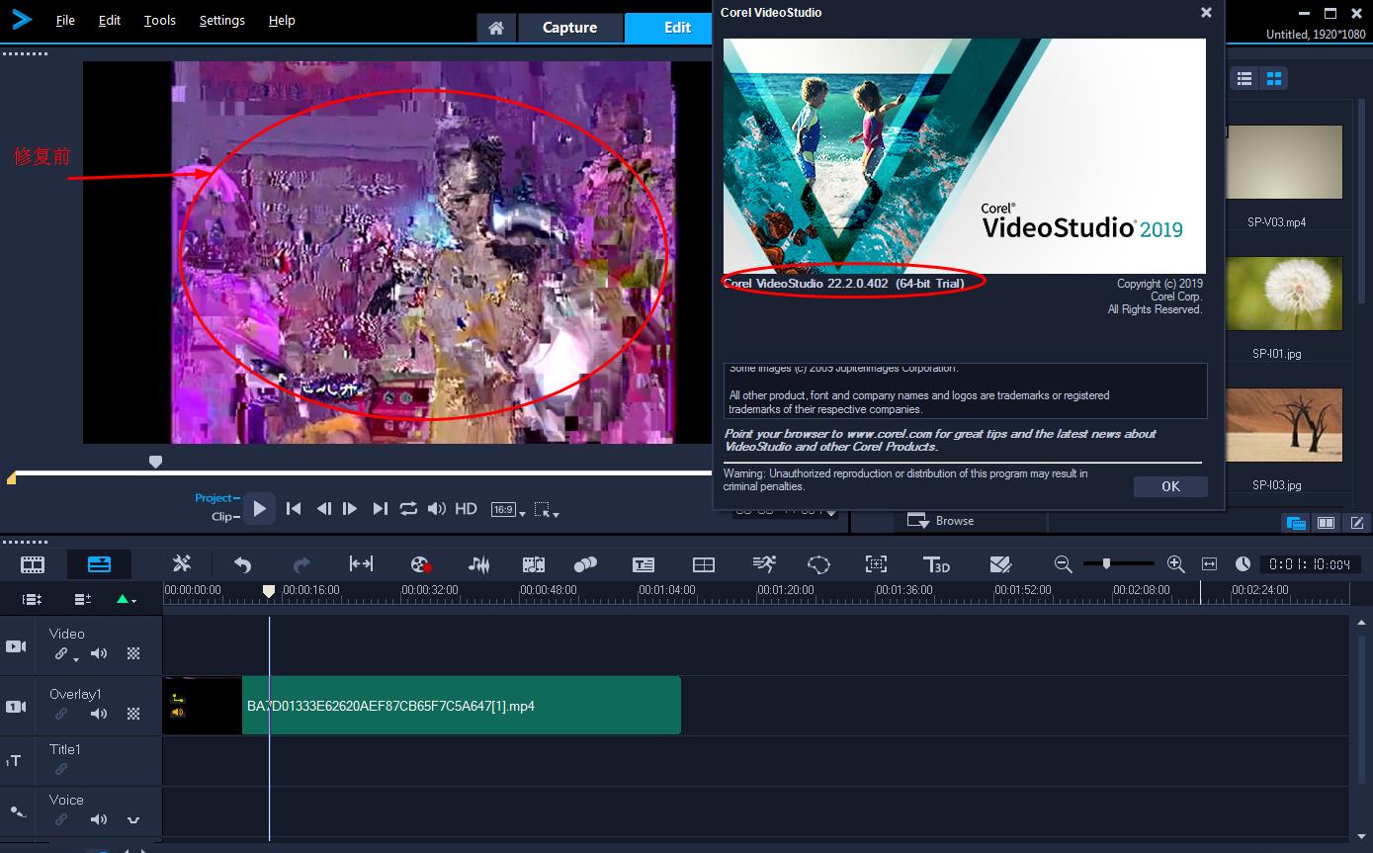The width and height of the screenshot is (1373, 853).
Task: Show all visible tracks icon
Action: click(x=32, y=599)
